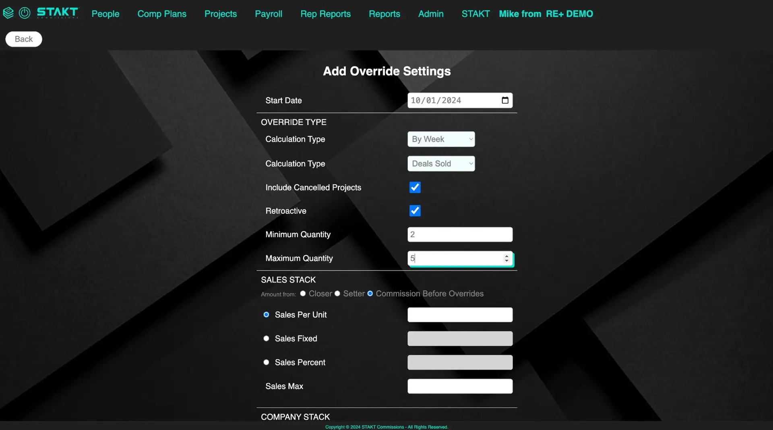Click the Sales Max field
Viewport: 773px width, 430px height.
pos(460,386)
